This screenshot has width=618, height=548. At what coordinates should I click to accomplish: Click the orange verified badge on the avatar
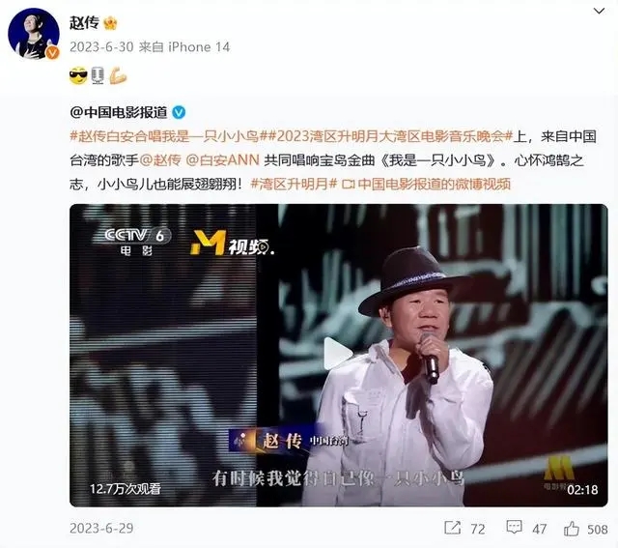52,52
